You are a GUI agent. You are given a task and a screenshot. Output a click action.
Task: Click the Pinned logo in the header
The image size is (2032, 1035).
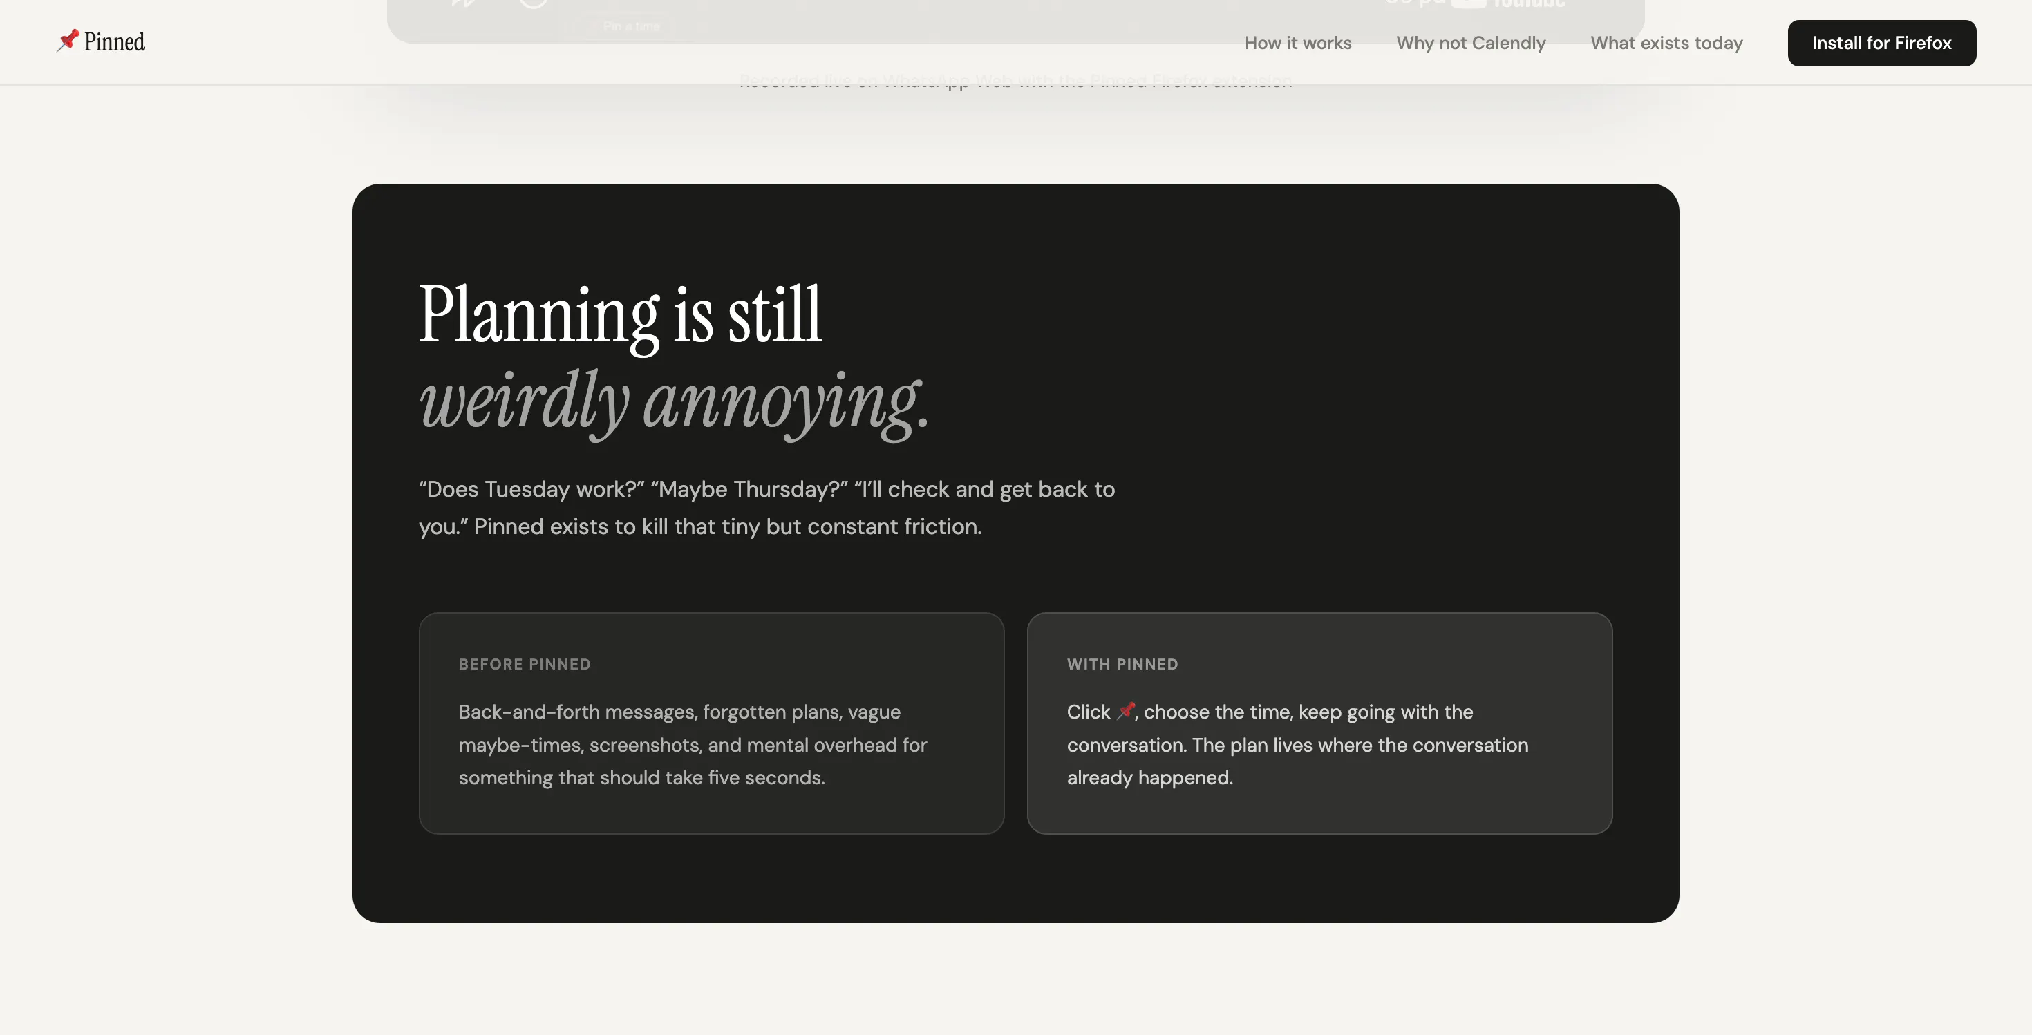101,41
